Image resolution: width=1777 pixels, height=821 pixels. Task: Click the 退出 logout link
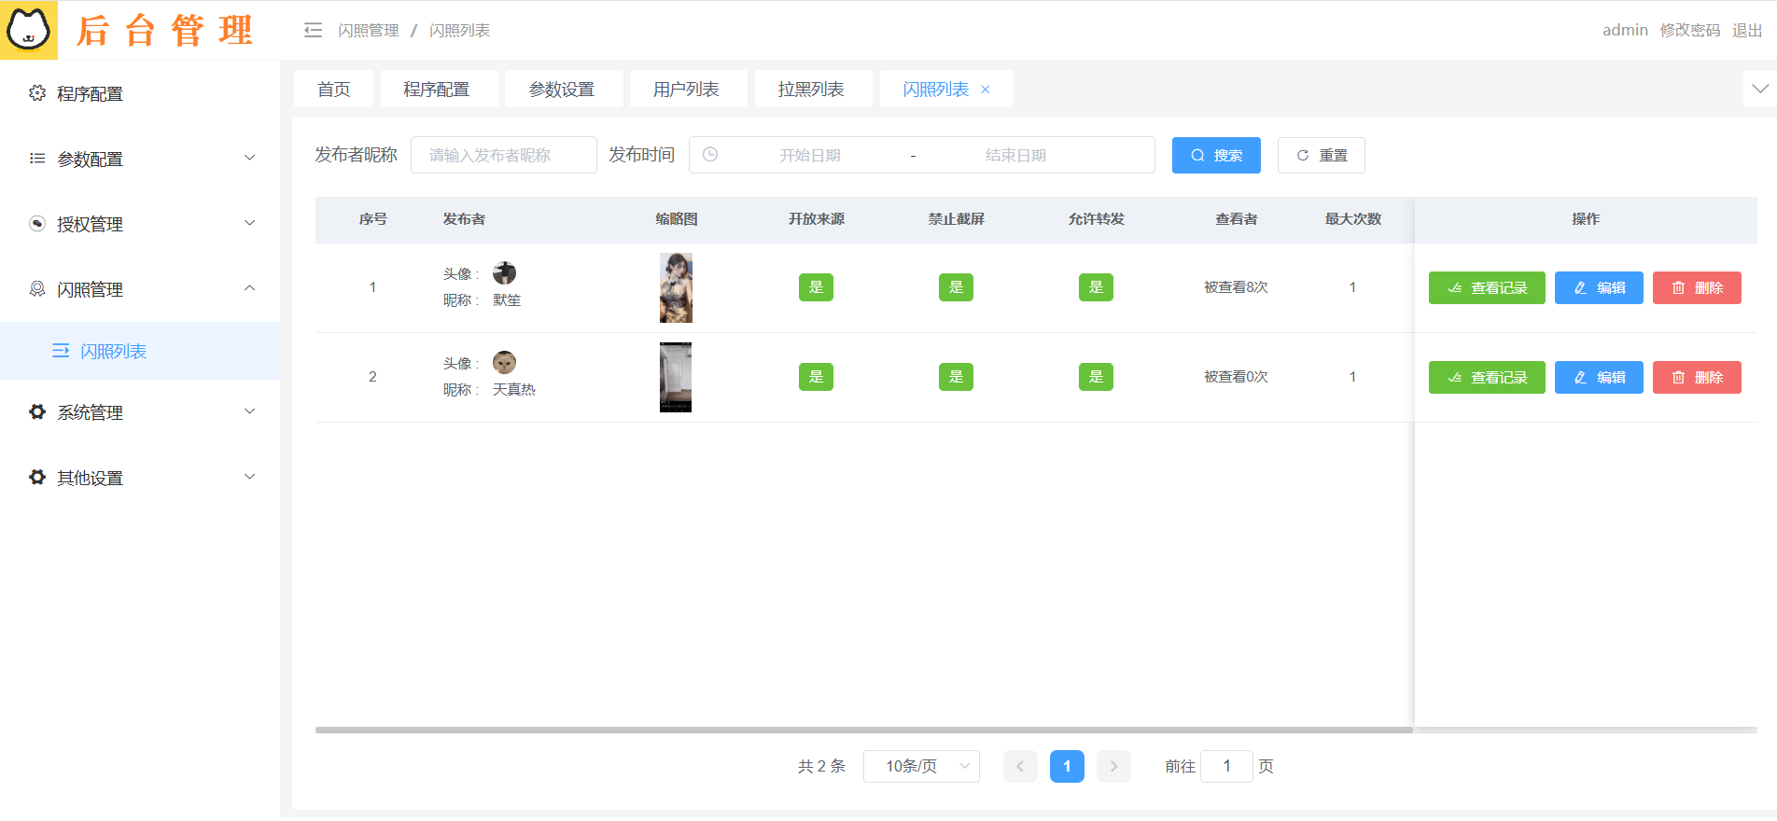(1746, 31)
